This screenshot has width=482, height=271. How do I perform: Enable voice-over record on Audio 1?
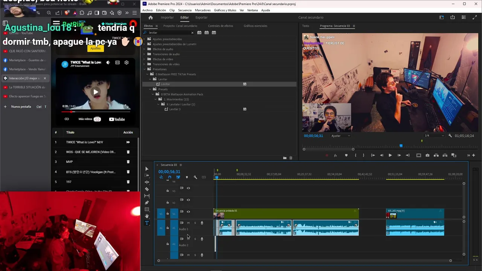tap(202, 223)
